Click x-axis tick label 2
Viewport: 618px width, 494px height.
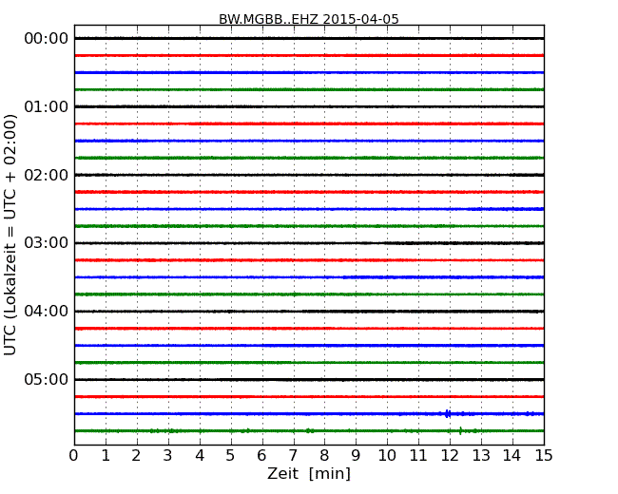136,456
